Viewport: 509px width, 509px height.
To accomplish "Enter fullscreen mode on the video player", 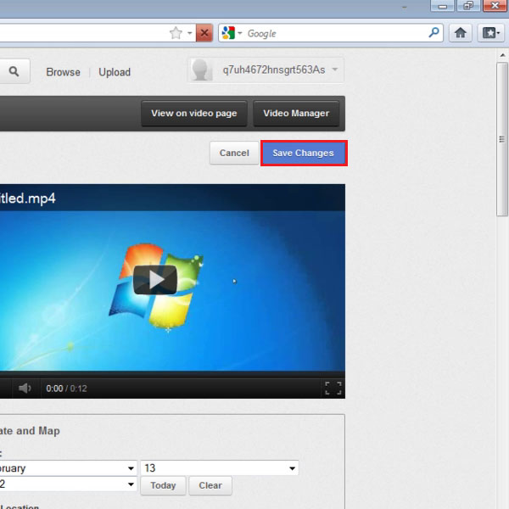I will point(333,389).
